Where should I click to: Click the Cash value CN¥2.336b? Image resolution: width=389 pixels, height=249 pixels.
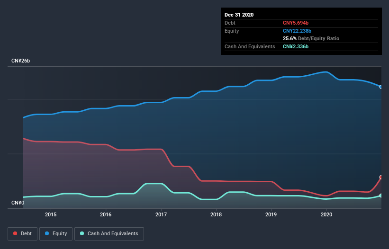tap(296, 46)
